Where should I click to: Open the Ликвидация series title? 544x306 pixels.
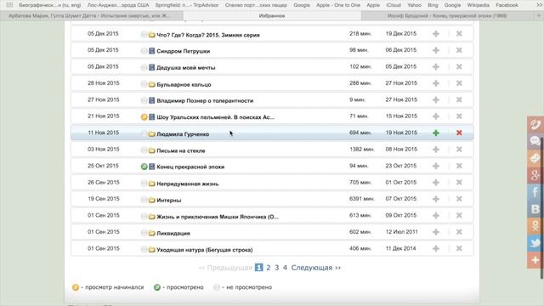173,233
